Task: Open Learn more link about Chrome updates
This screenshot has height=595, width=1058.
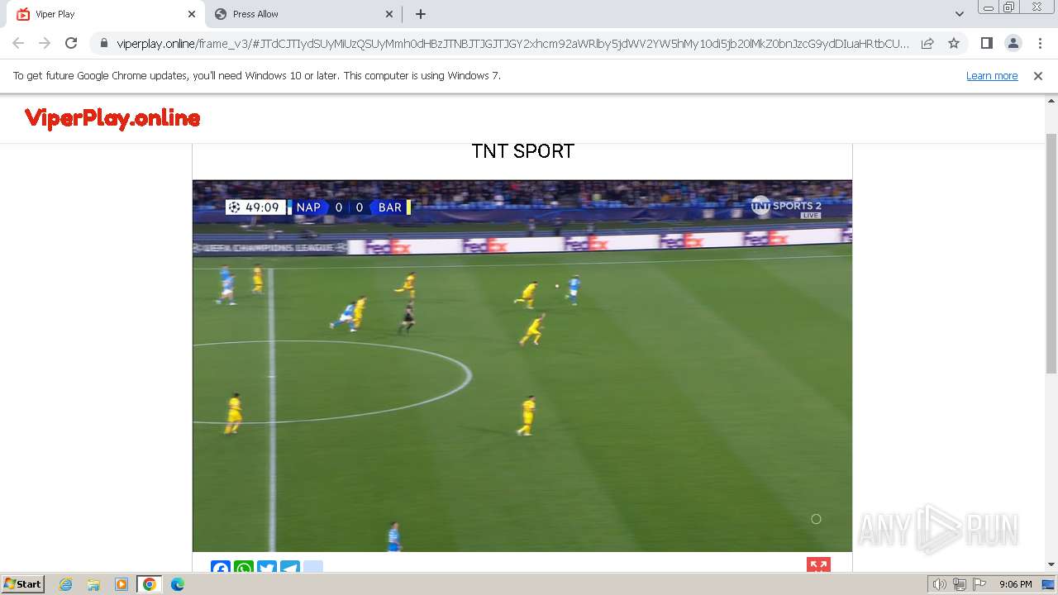Action: click(x=992, y=75)
